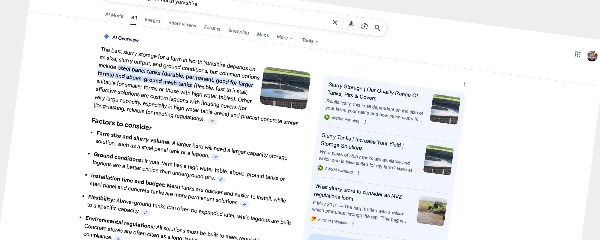Screen dimensions: 600x240
Task: Click the Farmers Weekly tractor thumbnail
Action: coord(432,211)
